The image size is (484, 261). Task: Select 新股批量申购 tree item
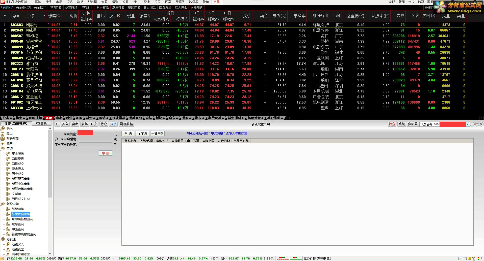click(21, 214)
